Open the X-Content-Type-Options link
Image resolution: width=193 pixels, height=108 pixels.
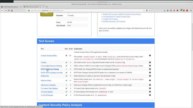[49, 88]
